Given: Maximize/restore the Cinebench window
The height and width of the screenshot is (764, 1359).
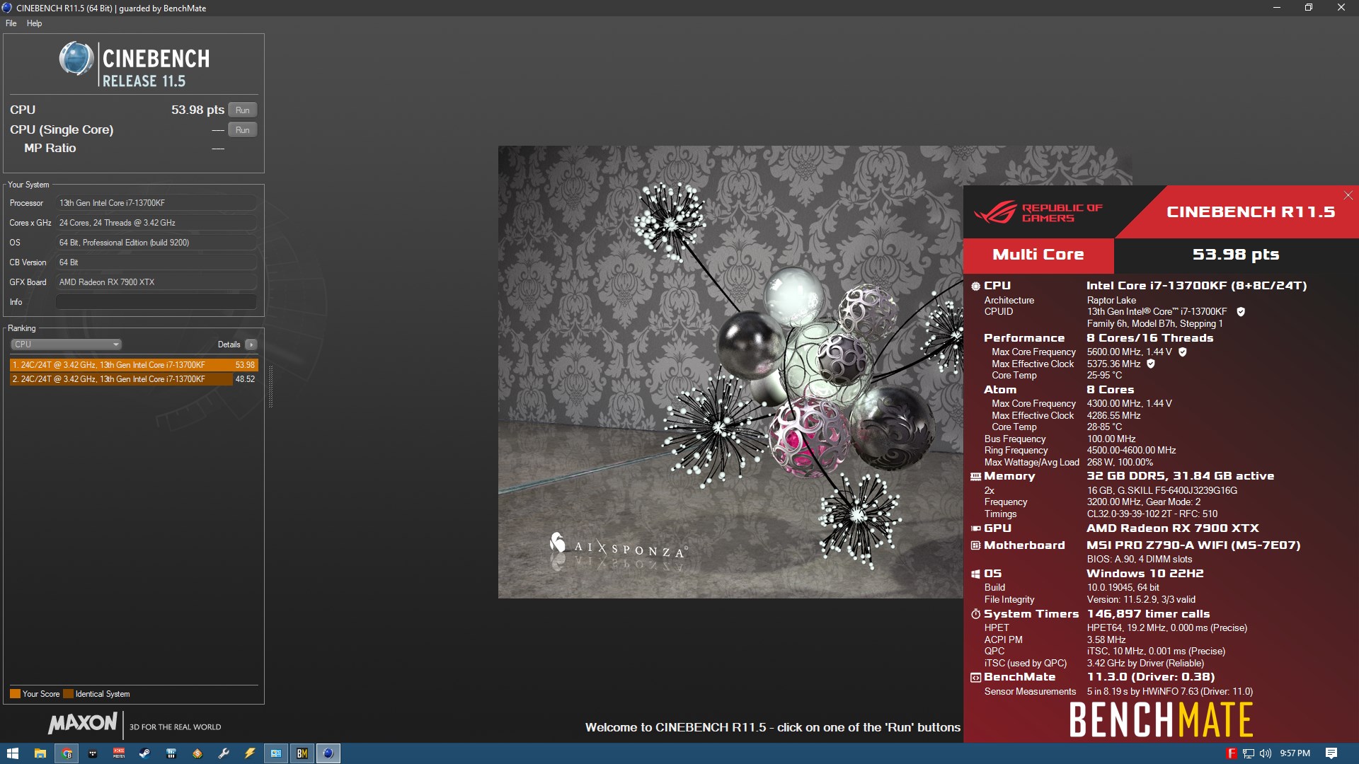Looking at the screenshot, I should pos(1309,8).
